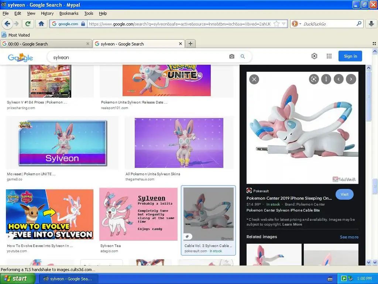Open the View menu
The height and width of the screenshot is (284, 378).
pos(31,13)
